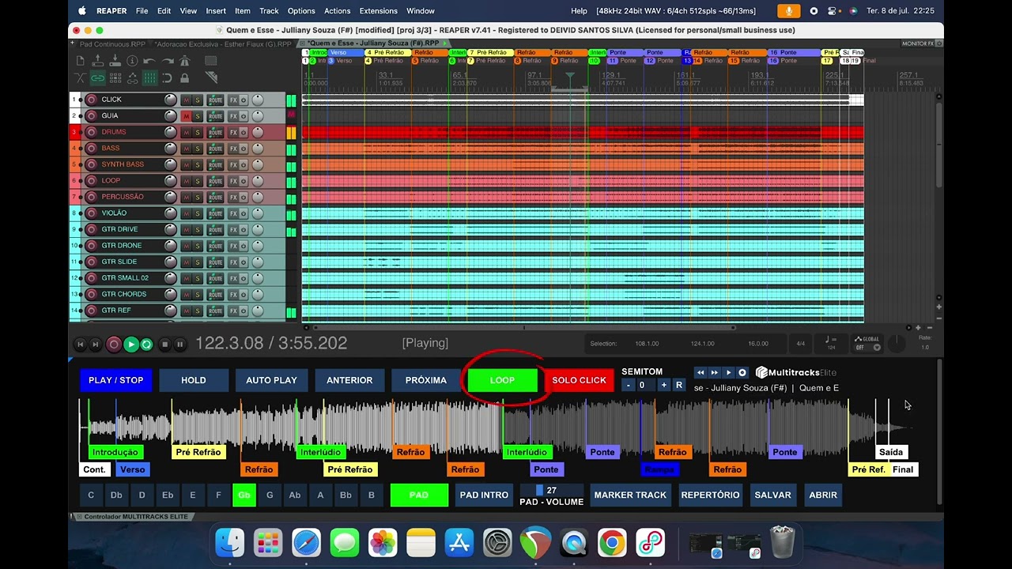The width and height of the screenshot is (1012, 569).
Task: Click the SOLO CLICK button
Action: [580, 380]
